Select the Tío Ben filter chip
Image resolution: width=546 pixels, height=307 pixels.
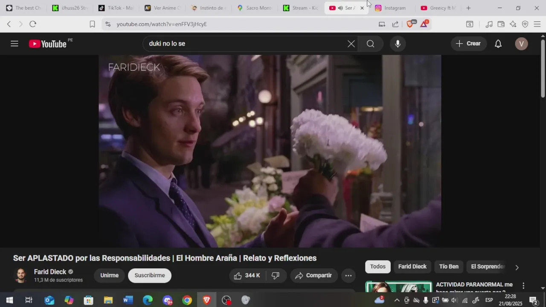449,266
